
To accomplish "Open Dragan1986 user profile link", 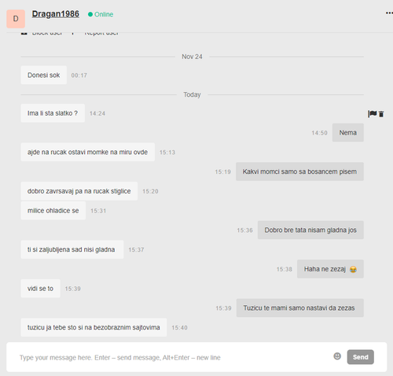I will click(56, 14).
